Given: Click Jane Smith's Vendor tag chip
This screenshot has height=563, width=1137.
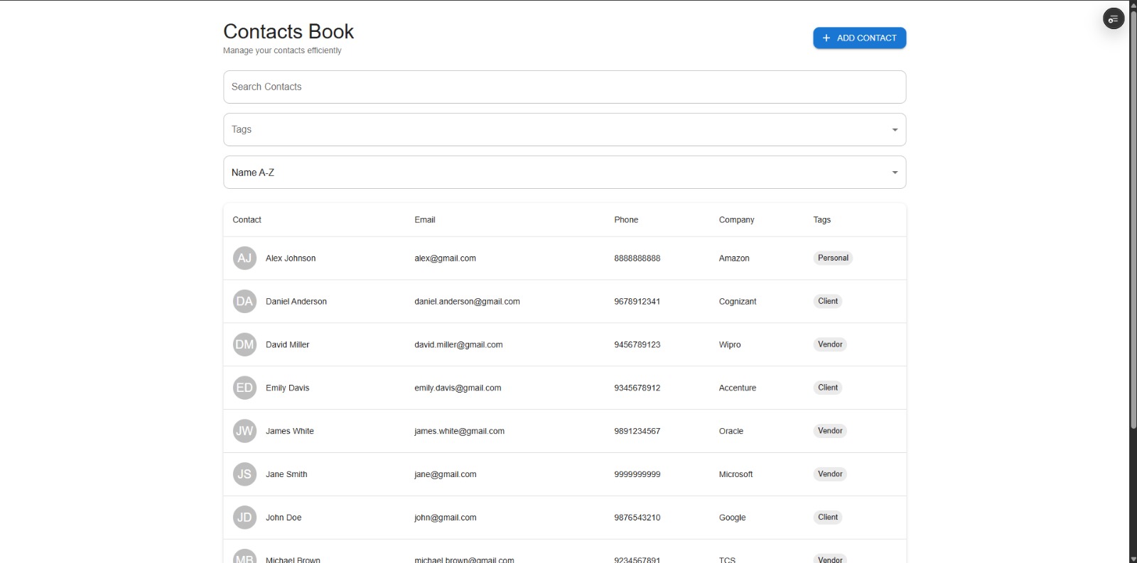Looking at the screenshot, I should [x=830, y=474].
